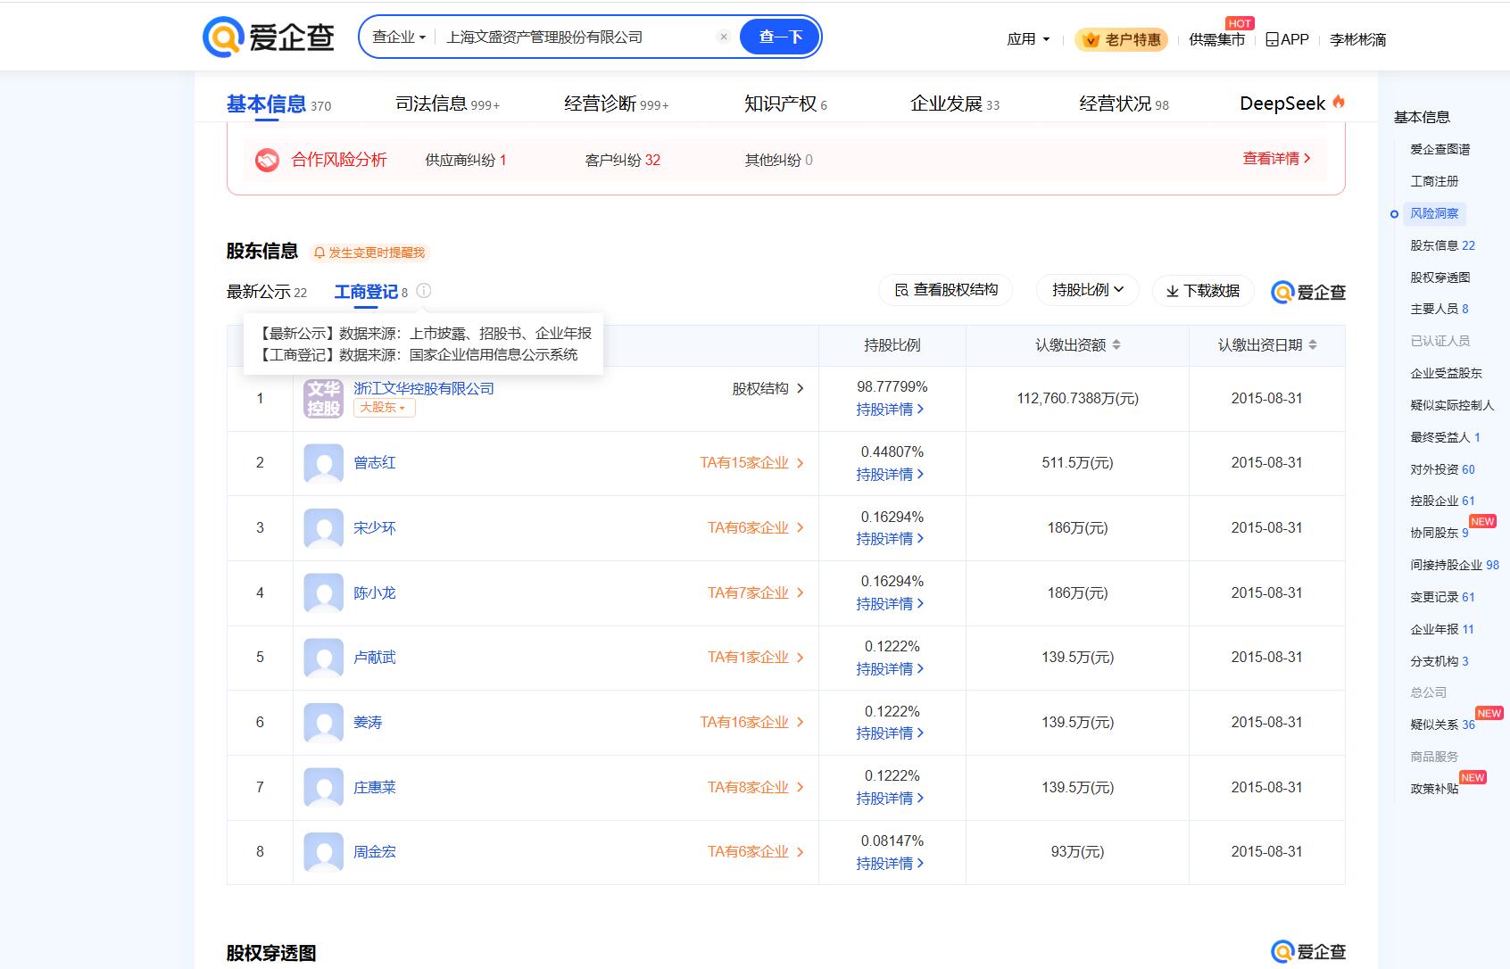1510x969 pixels.
Task: Jump to 对外投资 60 in sidebar
Action: 1442,469
